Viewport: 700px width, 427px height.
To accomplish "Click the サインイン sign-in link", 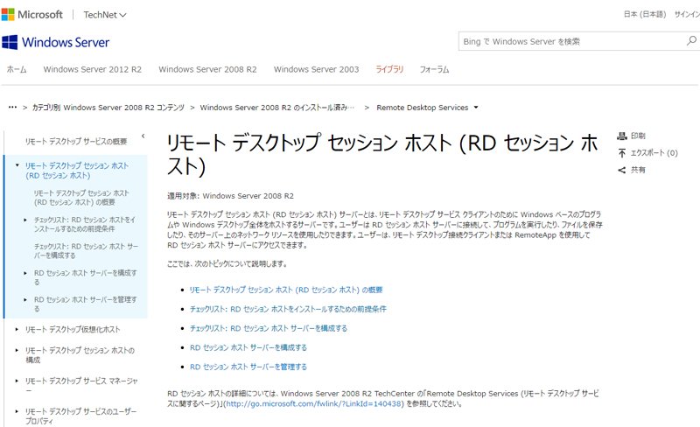I will [x=687, y=14].
